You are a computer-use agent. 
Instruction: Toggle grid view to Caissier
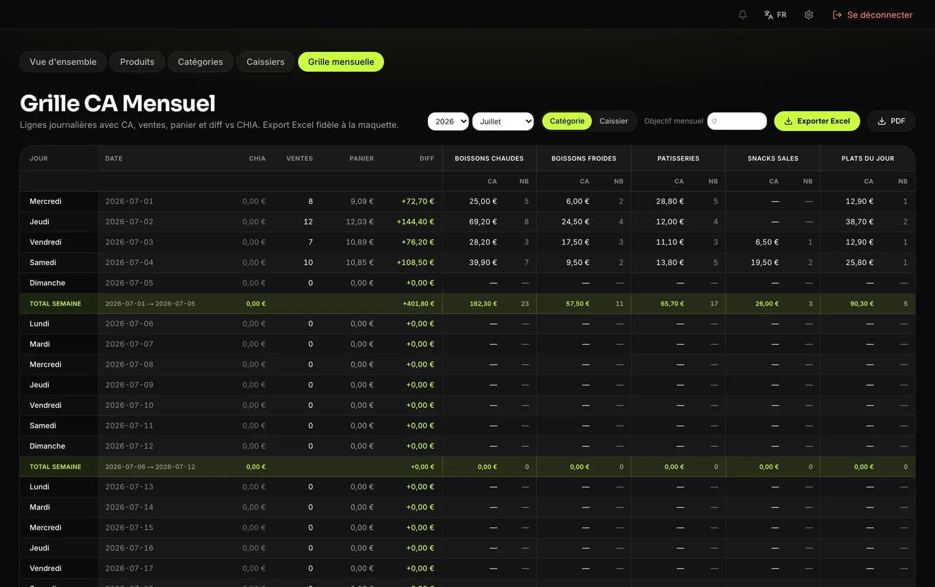tap(613, 121)
